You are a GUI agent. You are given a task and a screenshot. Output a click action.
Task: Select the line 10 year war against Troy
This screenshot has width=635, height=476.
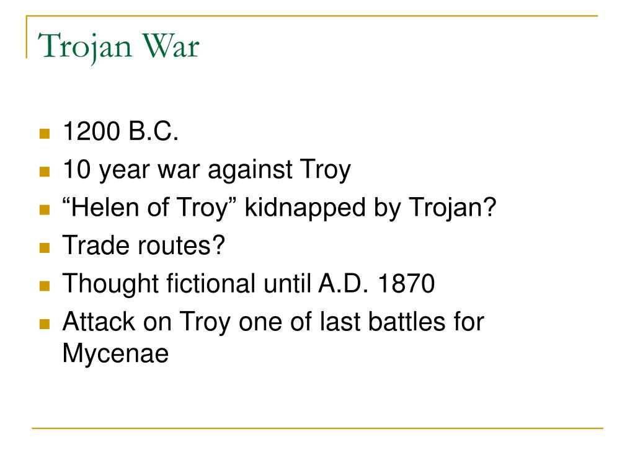(207, 170)
